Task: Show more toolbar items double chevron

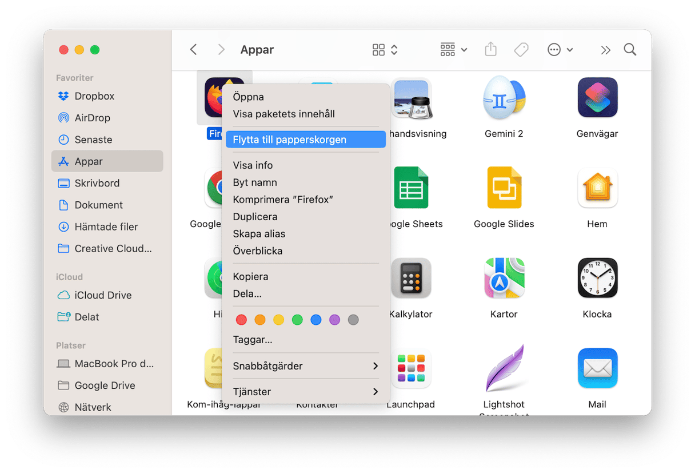Action: 605,50
